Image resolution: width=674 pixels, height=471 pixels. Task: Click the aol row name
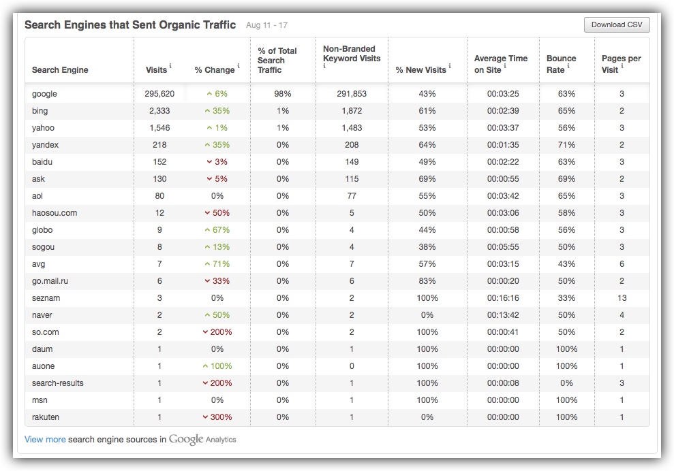(37, 196)
